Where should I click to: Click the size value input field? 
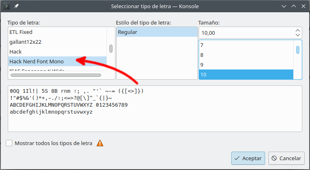point(245,33)
